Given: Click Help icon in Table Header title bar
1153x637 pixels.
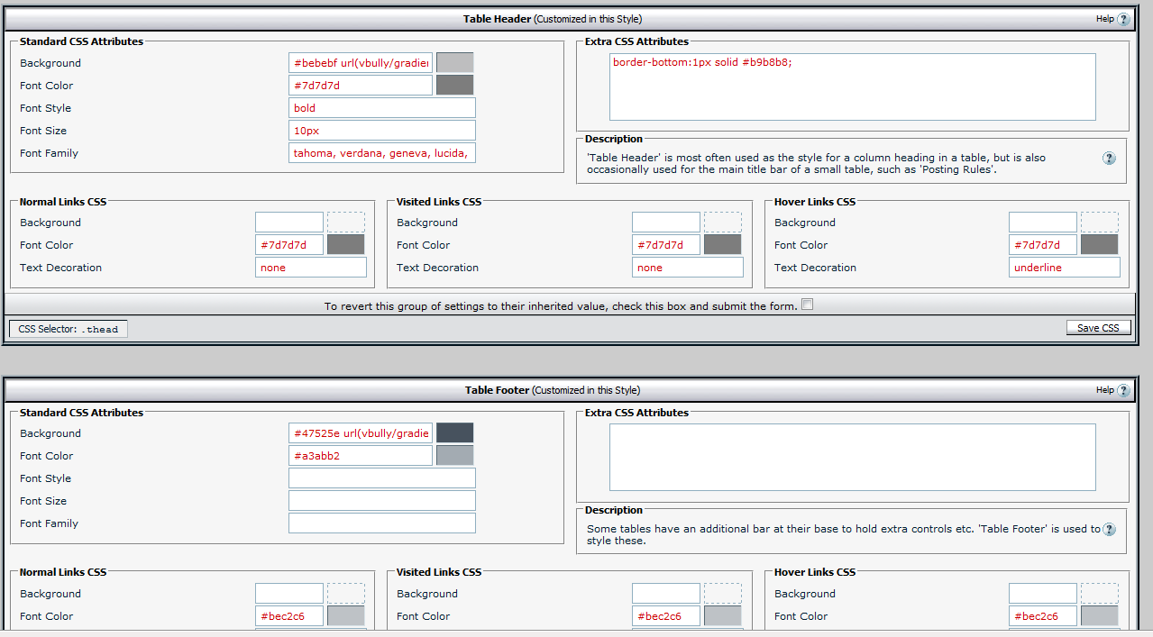Looking at the screenshot, I should [x=1123, y=19].
